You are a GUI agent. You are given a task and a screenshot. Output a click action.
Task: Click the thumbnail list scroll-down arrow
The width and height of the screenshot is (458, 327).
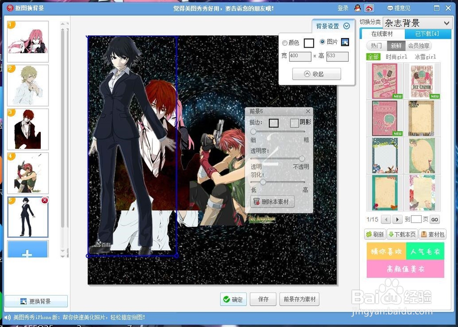point(63,251)
